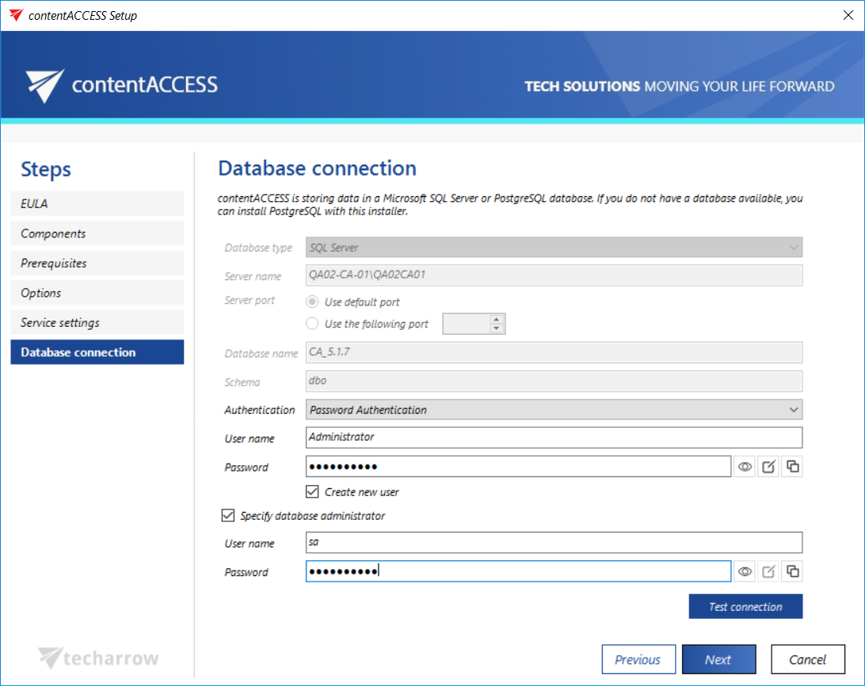Reveal the sa database administrator password
Screen dimensions: 865x686
(745, 572)
